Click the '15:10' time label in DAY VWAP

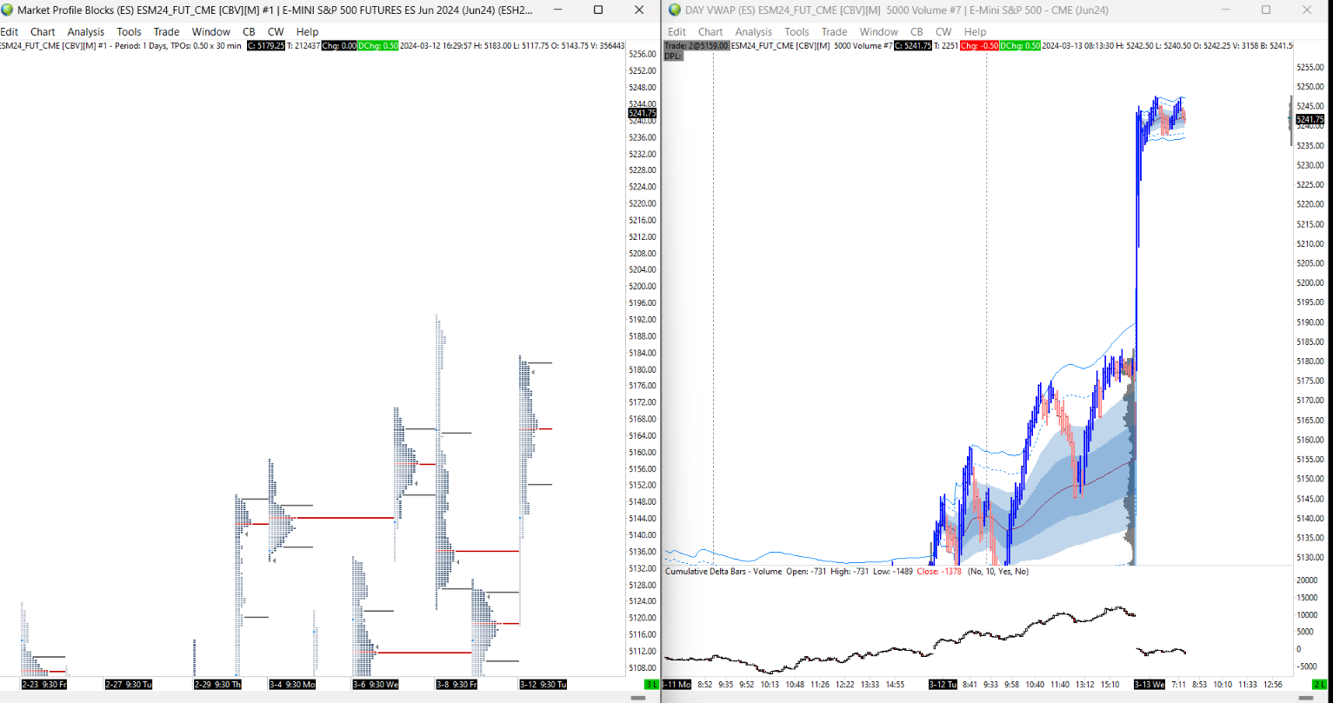click(x=1111, y=685)
